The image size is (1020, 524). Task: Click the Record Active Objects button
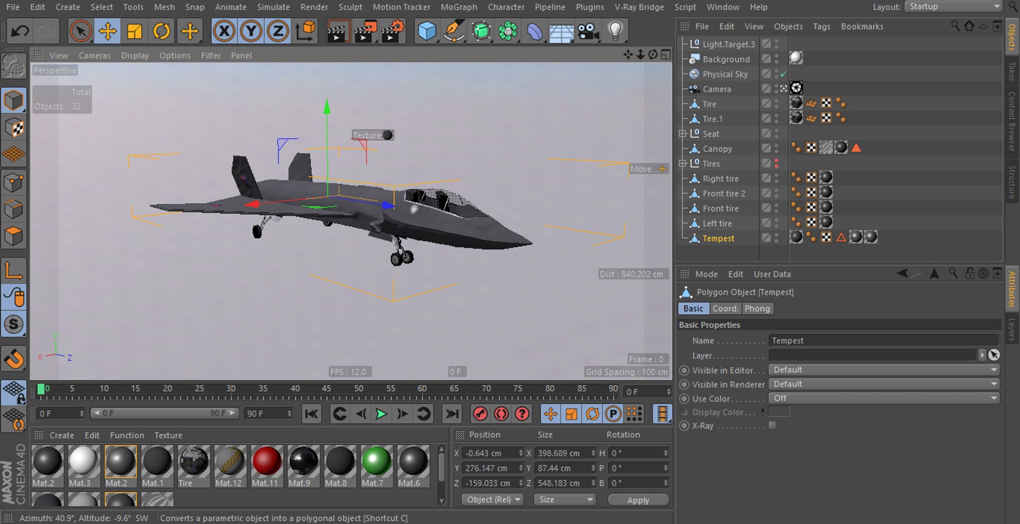480,414
